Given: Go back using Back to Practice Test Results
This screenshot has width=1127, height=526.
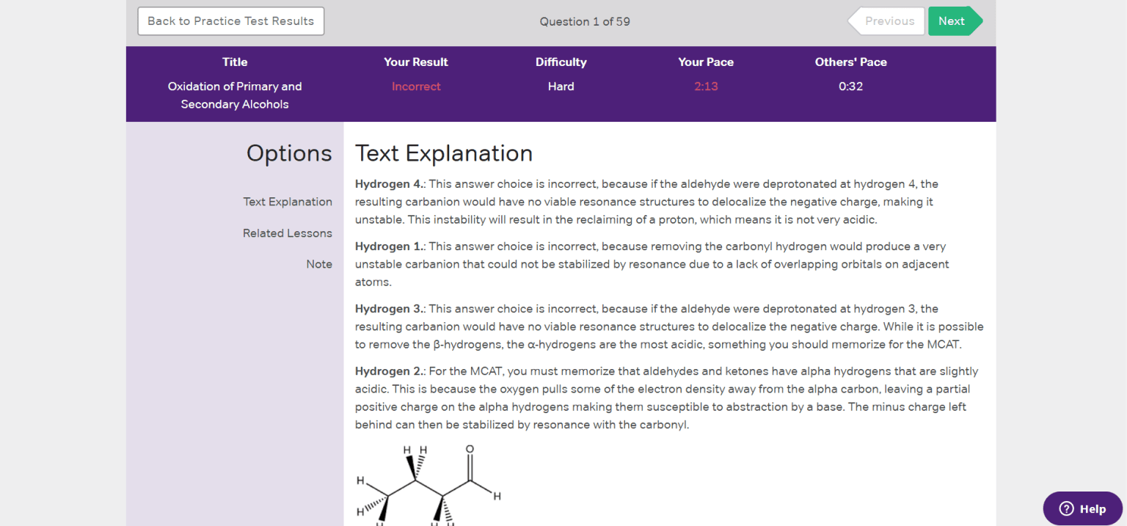Looking at the screenshot, I should point(230,21).
